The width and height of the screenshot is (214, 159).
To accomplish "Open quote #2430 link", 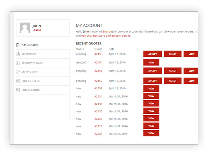I will (98, 111).
